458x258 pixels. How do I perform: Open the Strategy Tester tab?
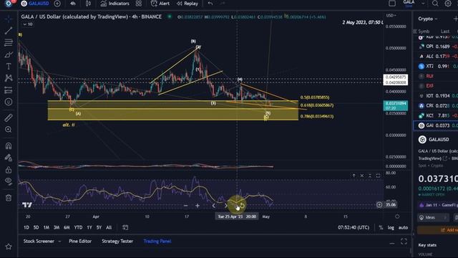[117, 241]
